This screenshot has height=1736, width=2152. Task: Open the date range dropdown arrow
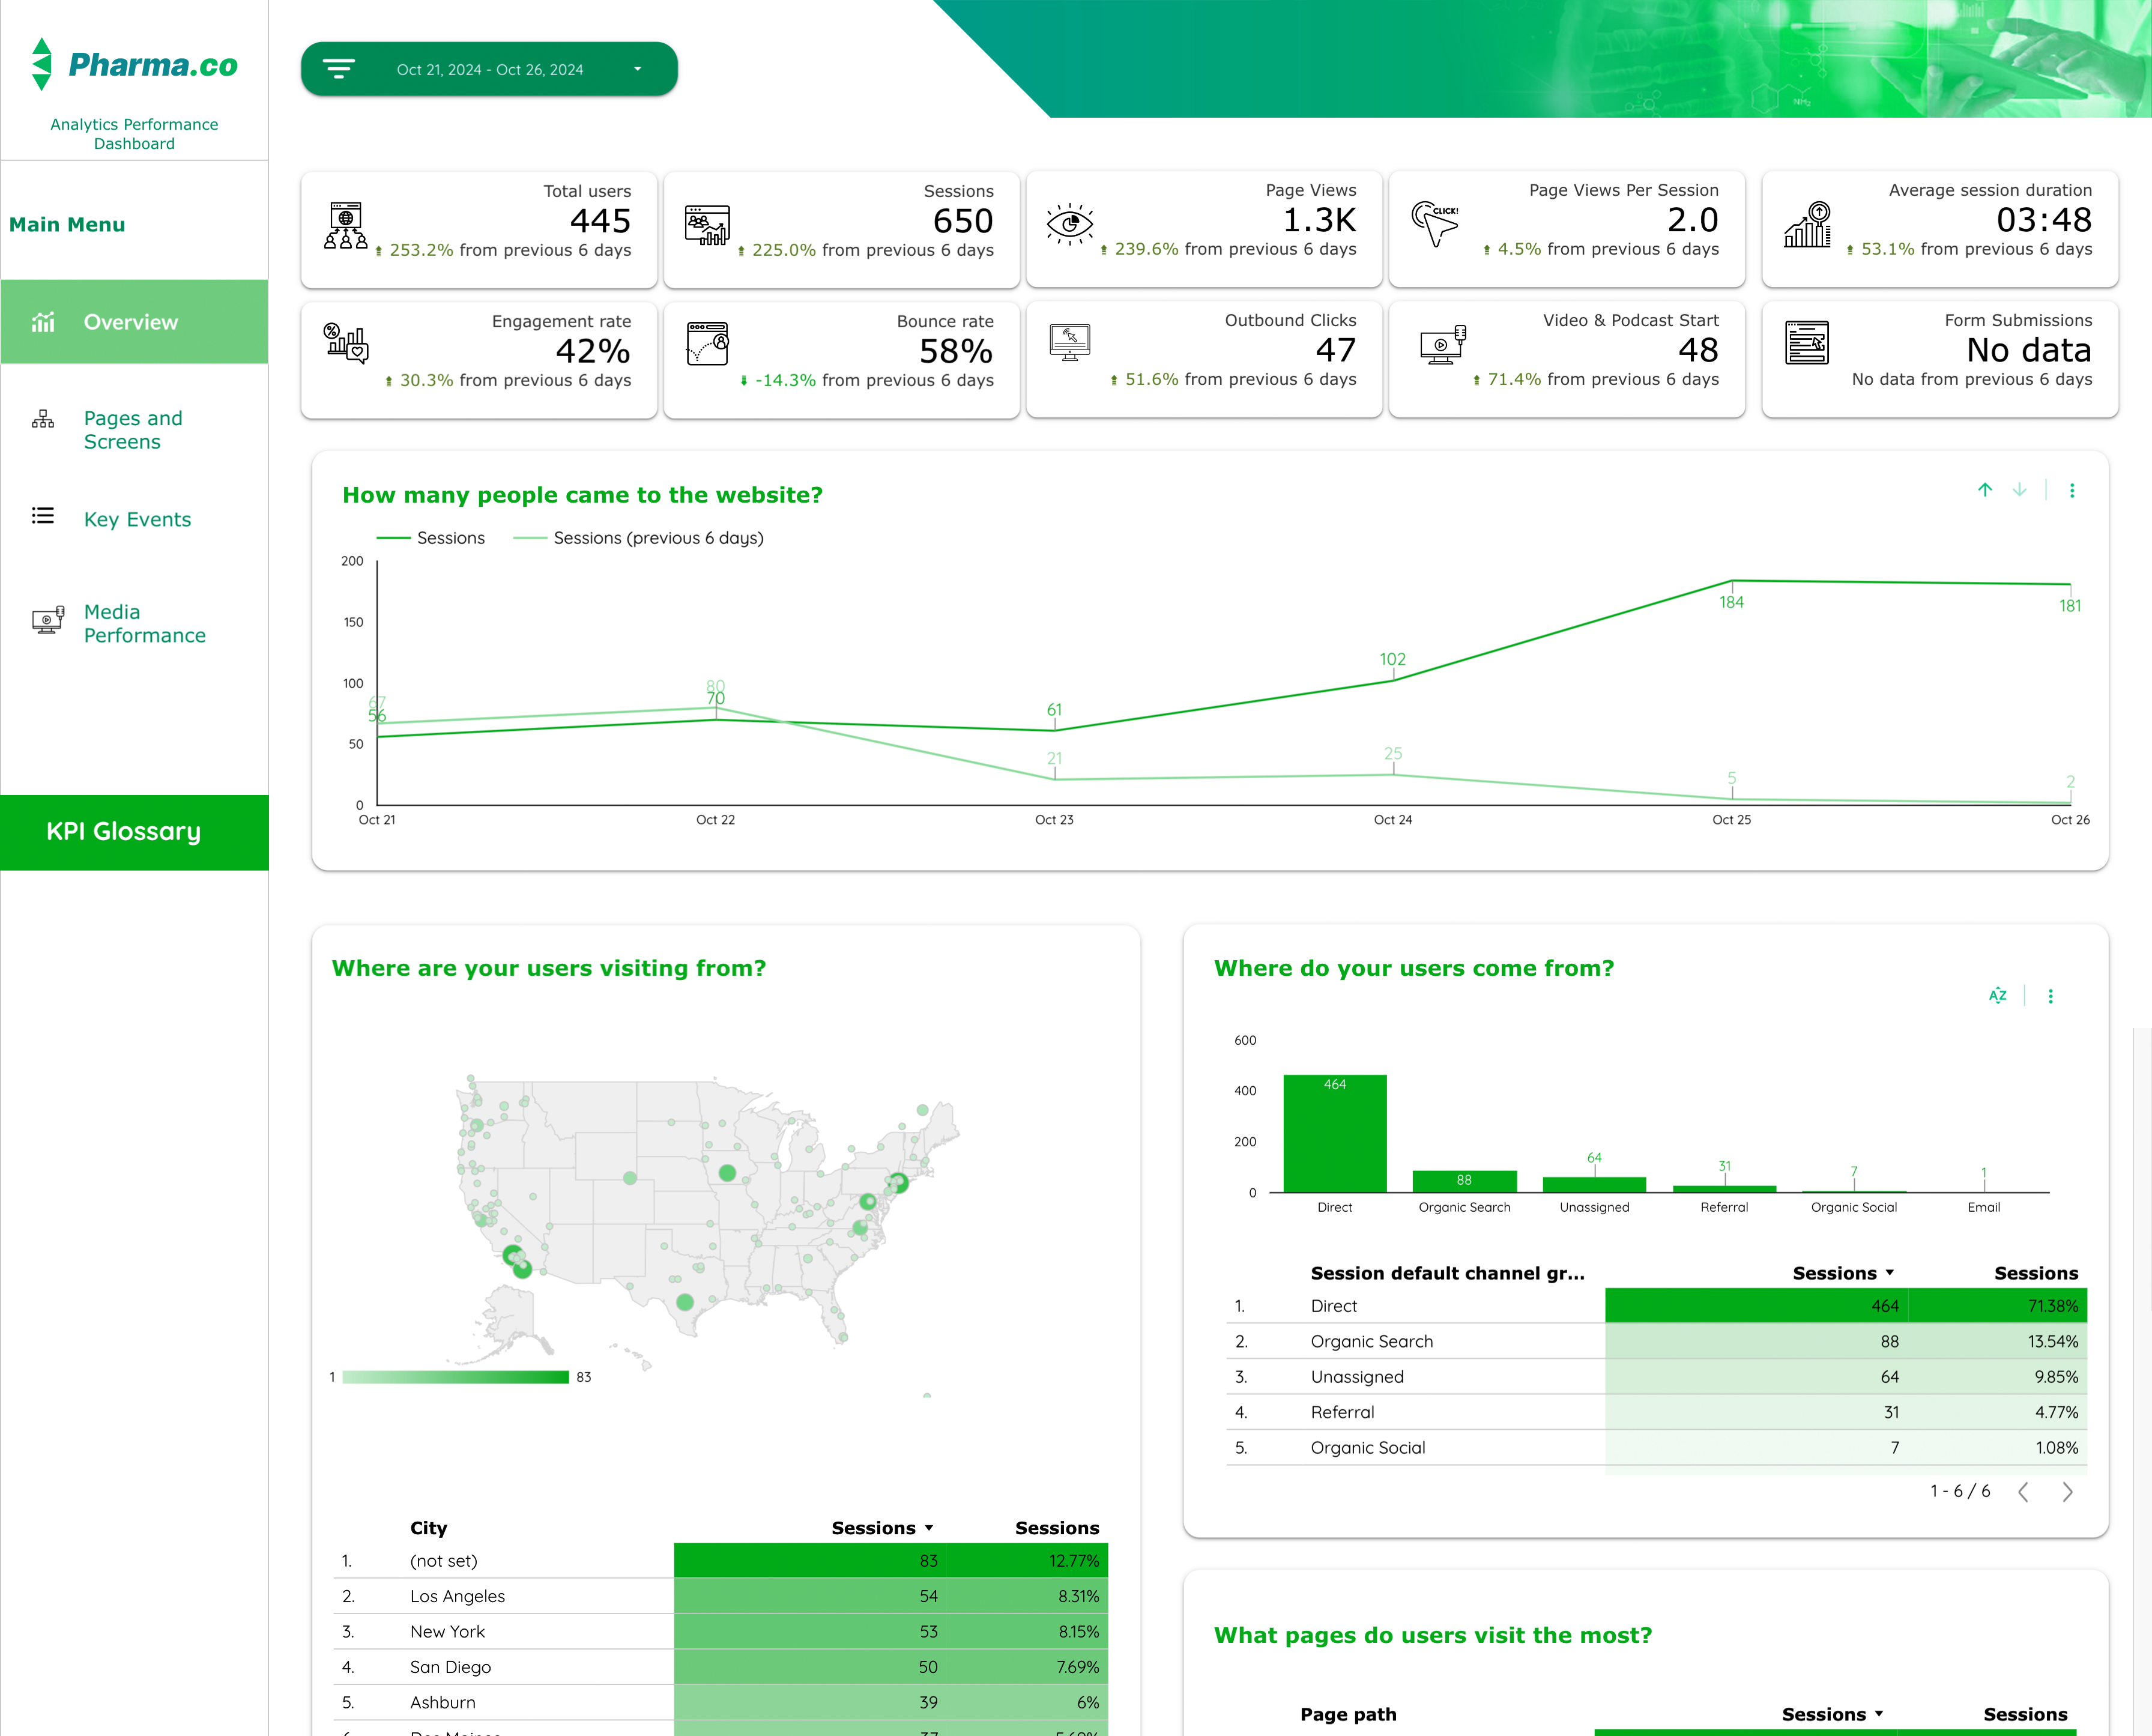637,69
